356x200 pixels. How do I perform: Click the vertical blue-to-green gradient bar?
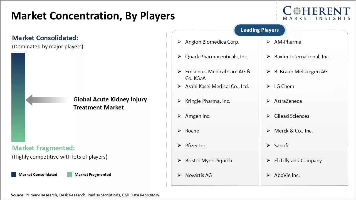[x=18, y=97]
